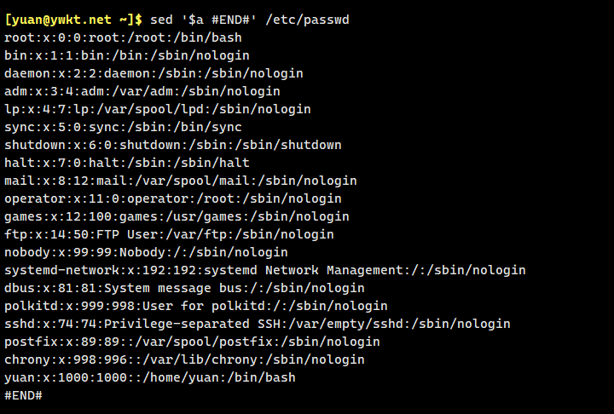Screen dimensions: 614x414
Task: Click the yuan user home line
Action: (x=150, y=377)
